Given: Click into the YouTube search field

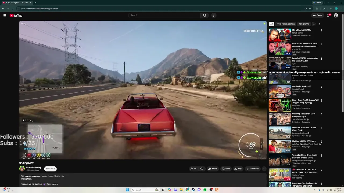Looking at the screenshot, I should pyautogui.click(x=164, y=15).
